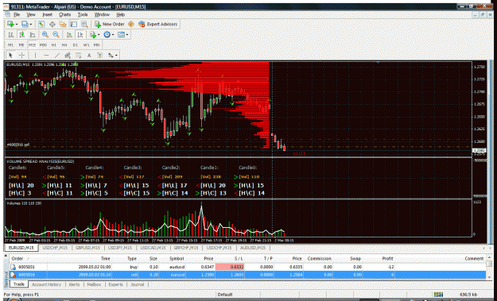Toggle Chart Shift
This screenshot has width=497, height=301.
[80, 34]
